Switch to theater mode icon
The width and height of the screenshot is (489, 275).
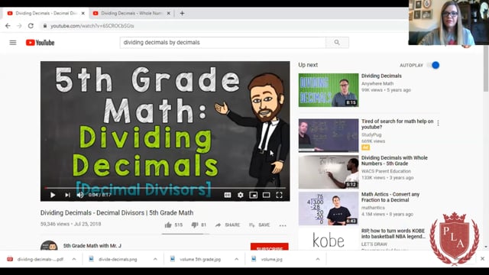pos(266,195)
